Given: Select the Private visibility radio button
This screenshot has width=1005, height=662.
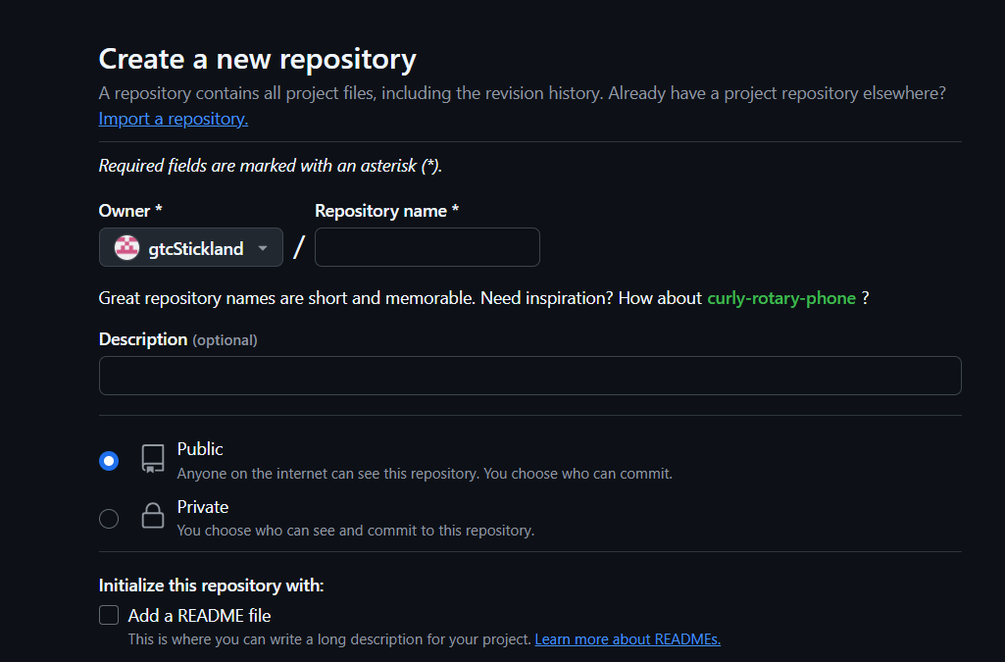Looking at the screenshot, I should (109, 519).
